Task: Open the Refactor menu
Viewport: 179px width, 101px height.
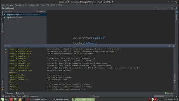Action: click(x=32, y=5)
